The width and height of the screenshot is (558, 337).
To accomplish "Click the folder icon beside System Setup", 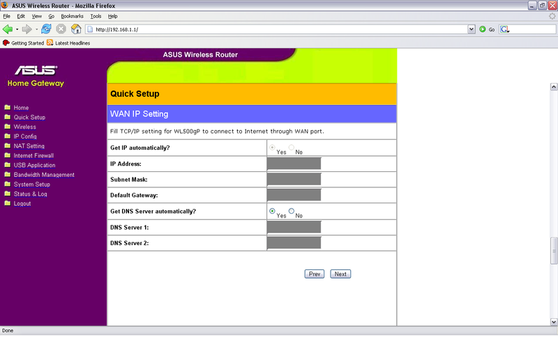I will coord(8,184).
